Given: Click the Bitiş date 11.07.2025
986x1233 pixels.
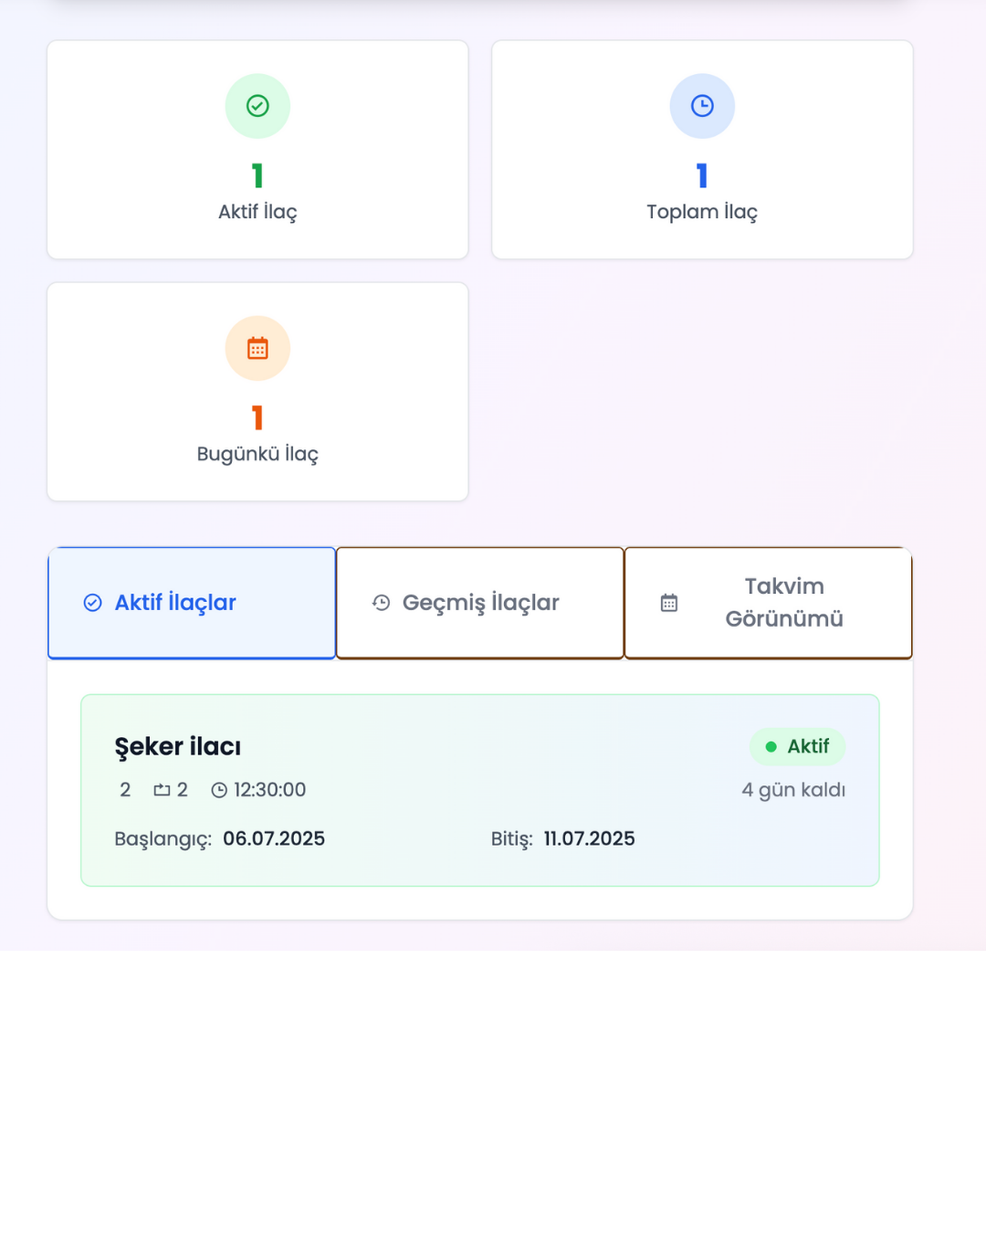Looking at the screenshot, I should [x=589, y=838].
